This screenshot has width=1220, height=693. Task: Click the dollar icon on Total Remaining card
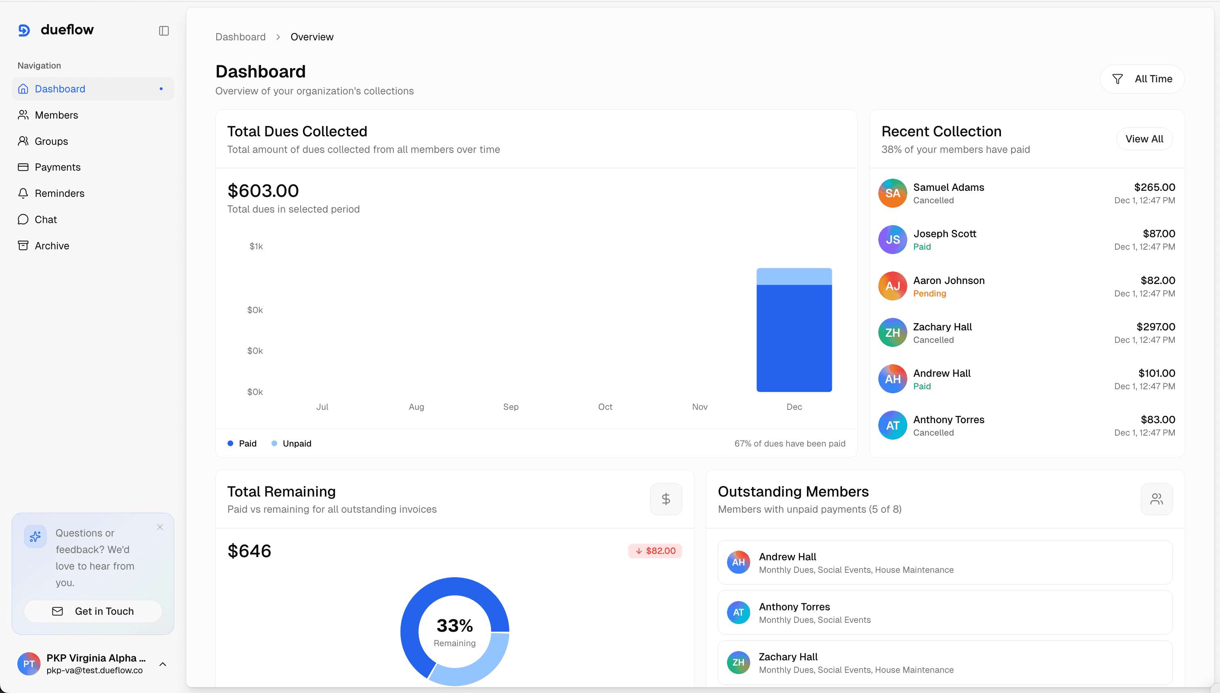point(665,499)
